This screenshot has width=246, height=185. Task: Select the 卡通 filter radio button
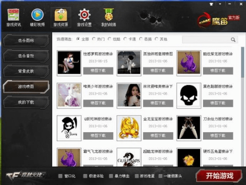pyautogui.click(x=125, y=39)
